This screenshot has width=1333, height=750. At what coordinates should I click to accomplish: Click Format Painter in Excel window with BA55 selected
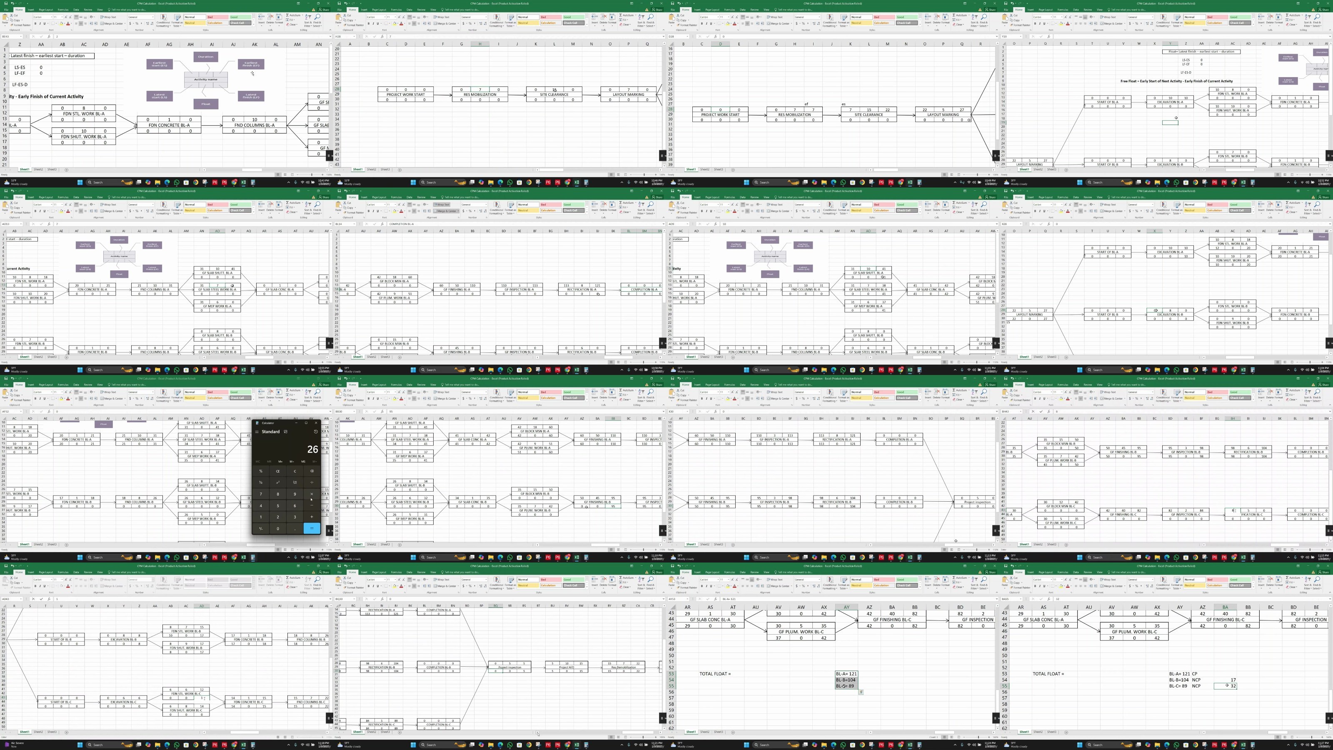(x=1021, y=587)
